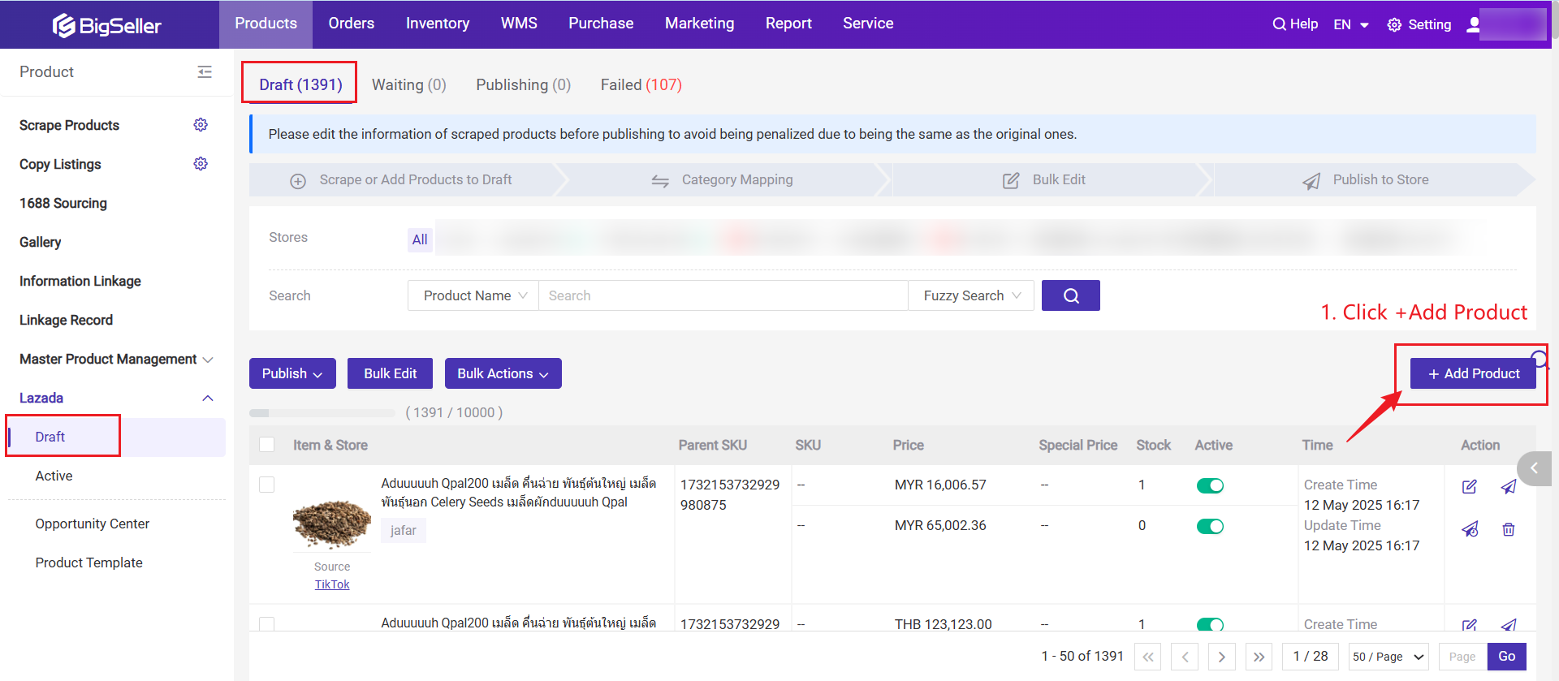
Task: Expand Master Product Management section
Action: (x=116, y=359)
